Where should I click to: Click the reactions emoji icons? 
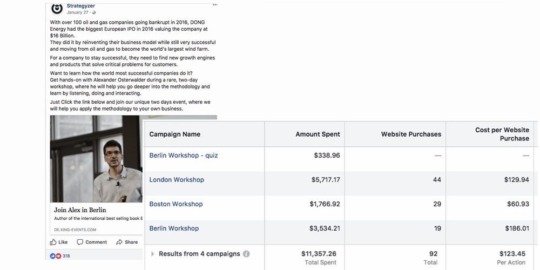click(56, 256)
